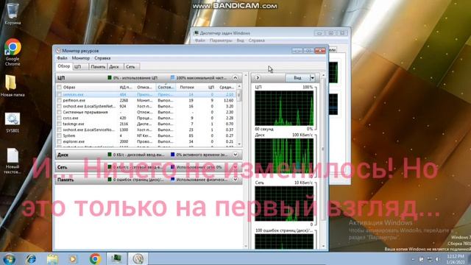Select the perfmon.exe row name

pos(74,100)
